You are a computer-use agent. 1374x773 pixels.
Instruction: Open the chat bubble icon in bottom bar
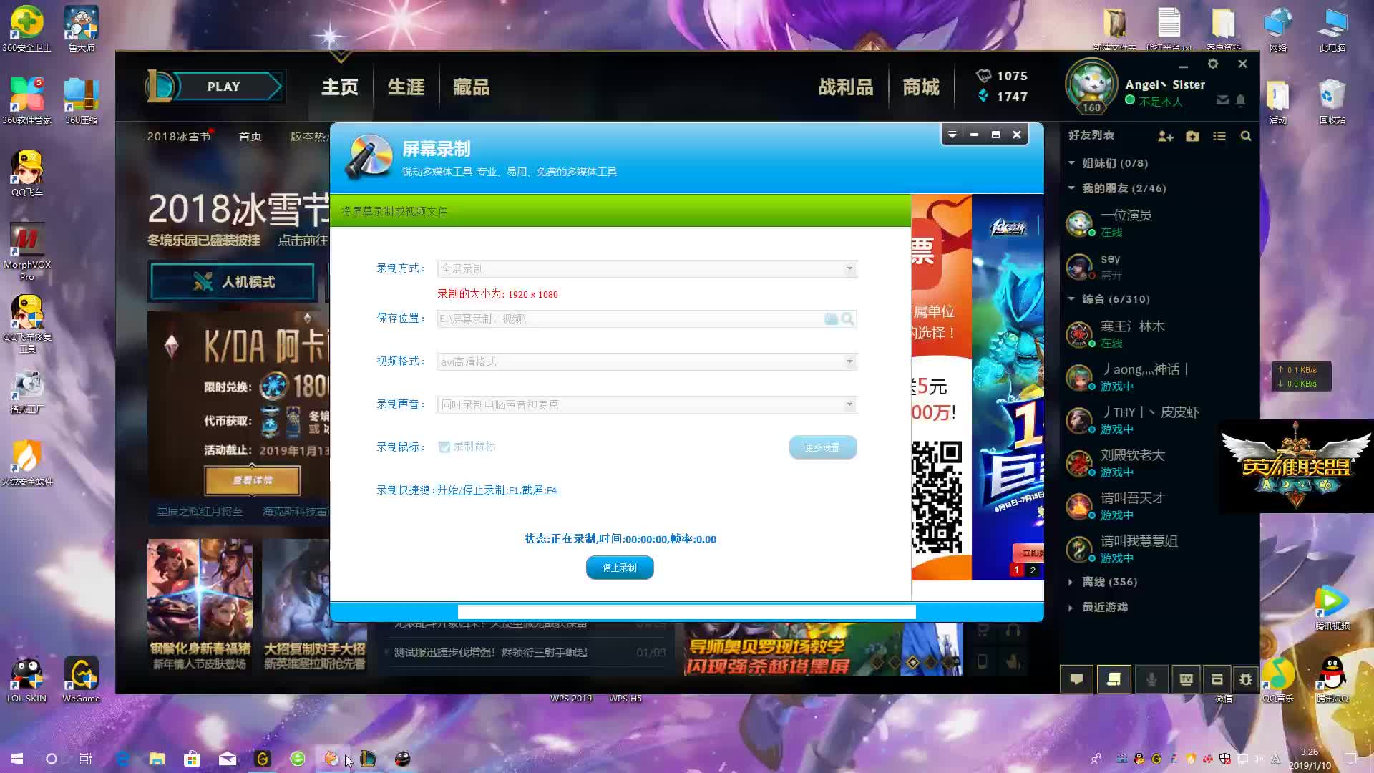tap(1076, 679)
